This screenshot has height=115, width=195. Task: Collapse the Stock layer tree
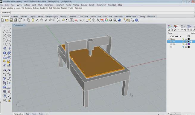[x=169, y=39]
